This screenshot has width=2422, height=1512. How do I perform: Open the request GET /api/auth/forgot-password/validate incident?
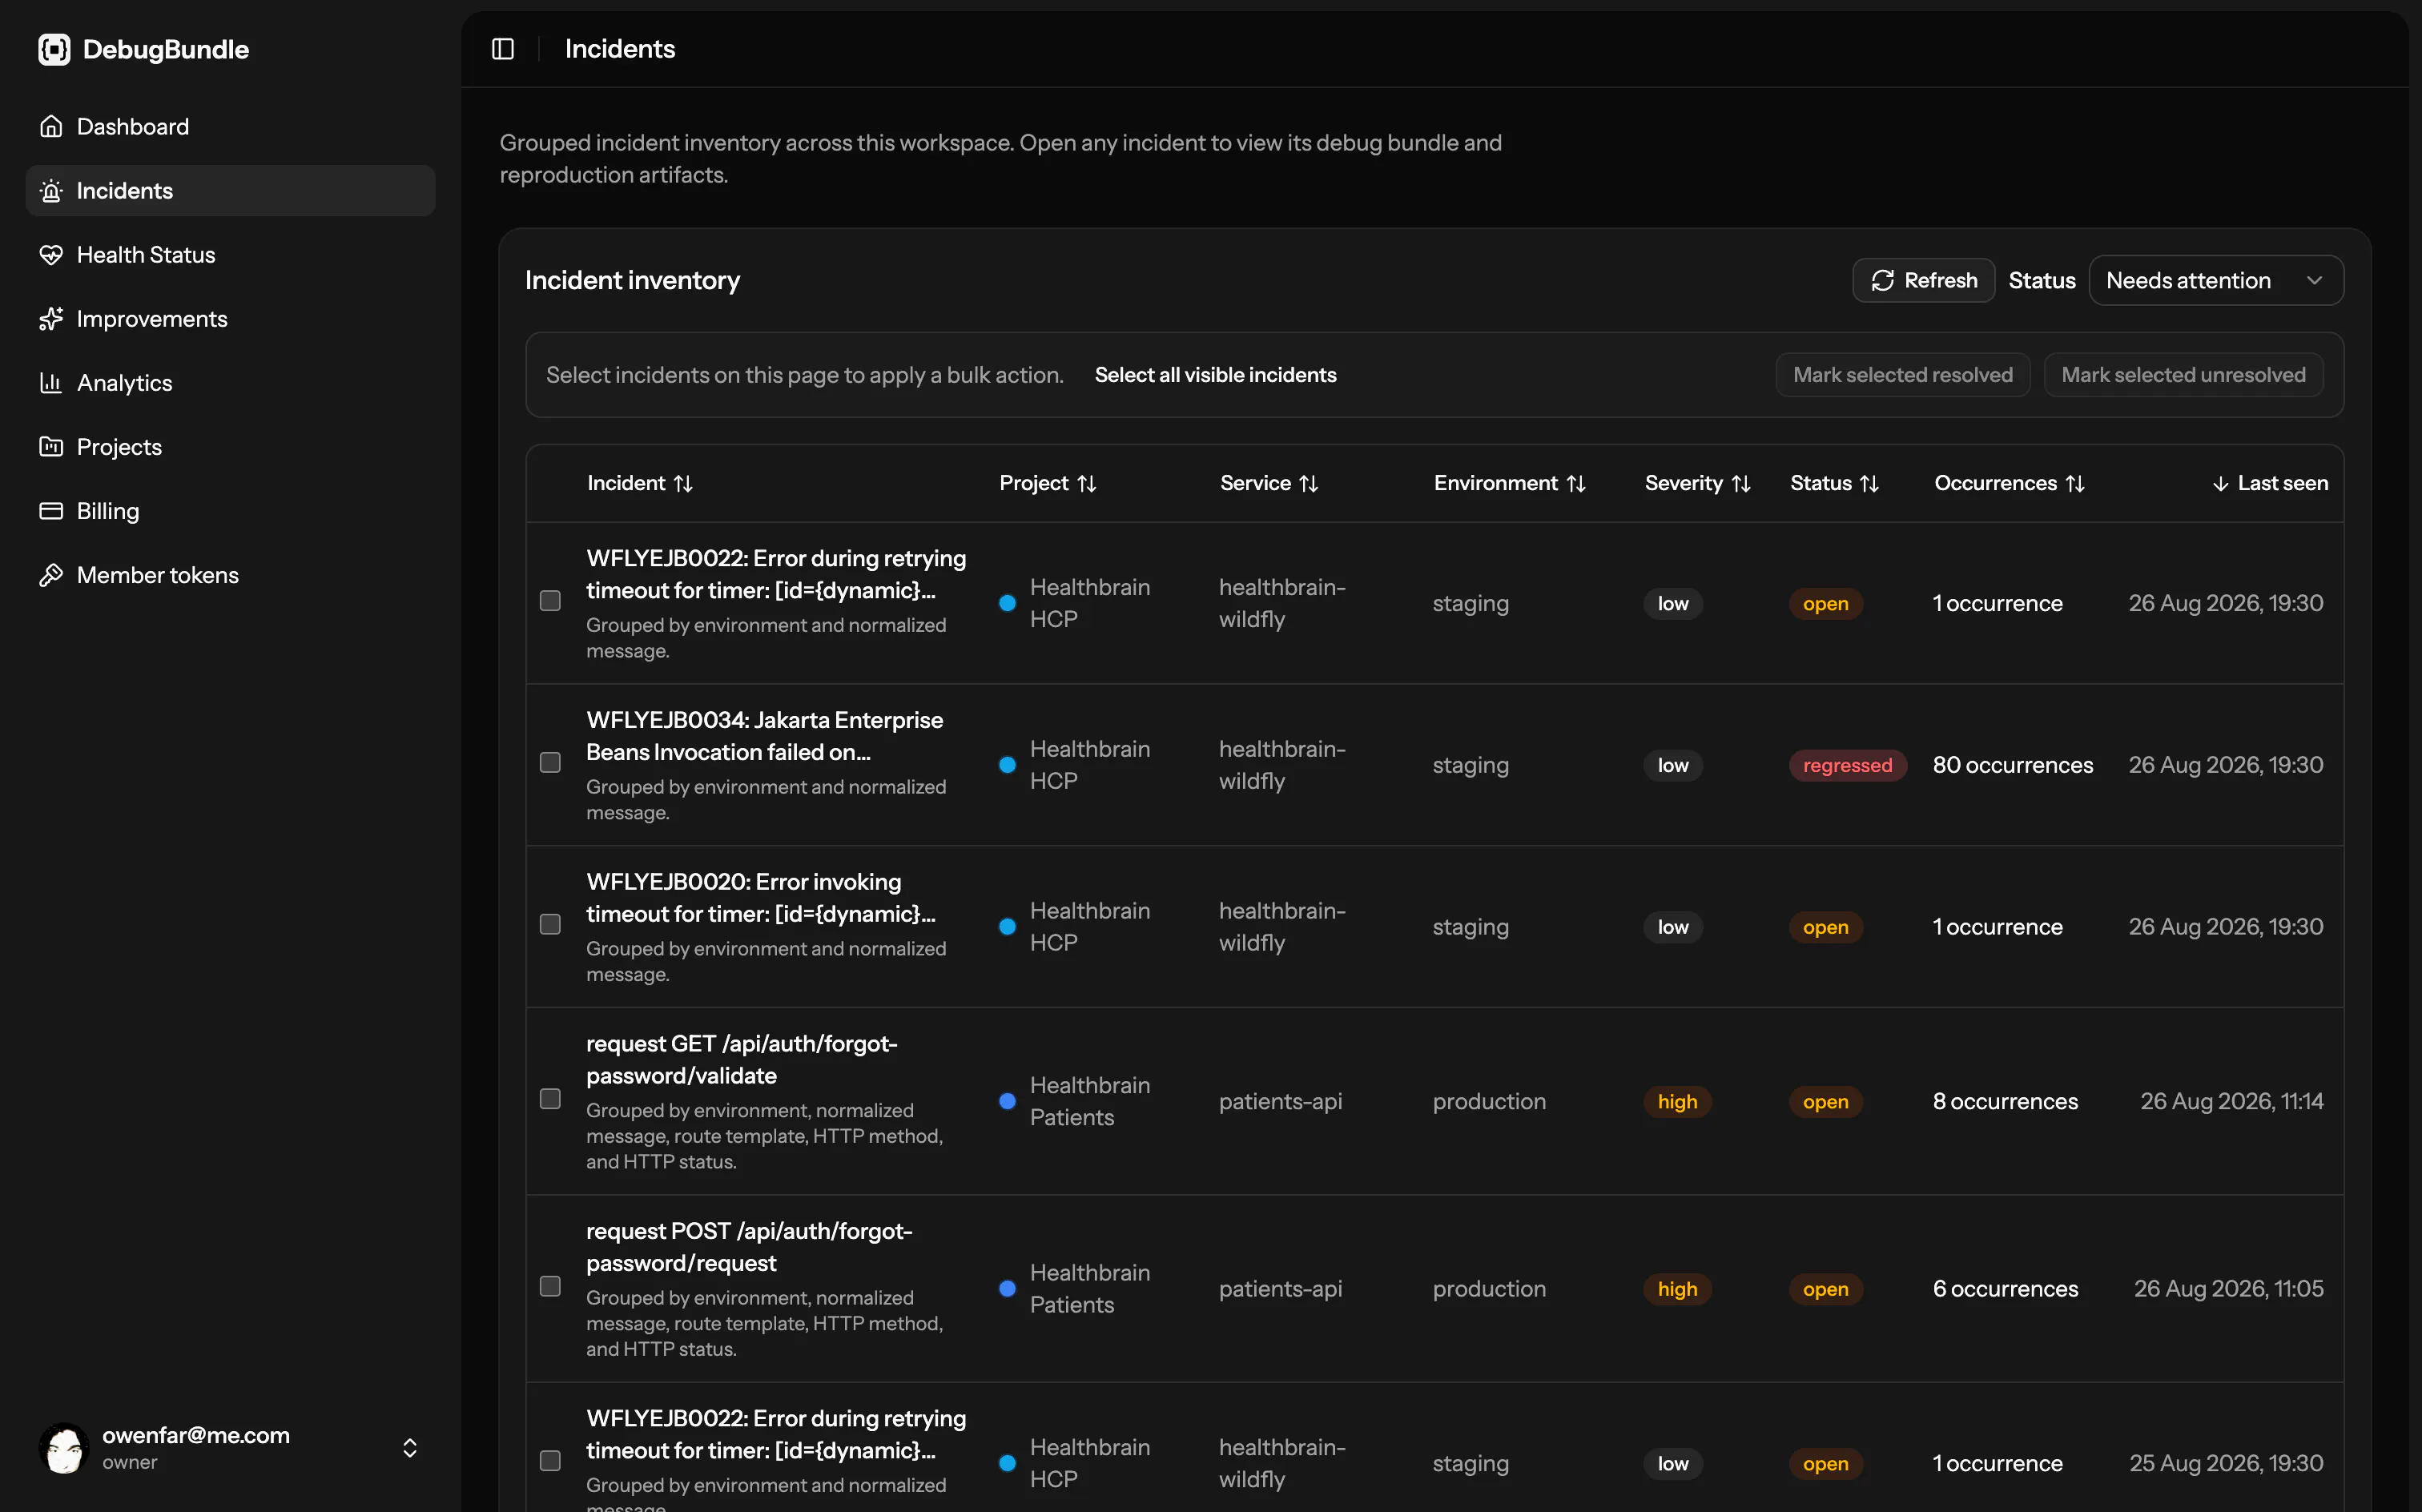741,1060
